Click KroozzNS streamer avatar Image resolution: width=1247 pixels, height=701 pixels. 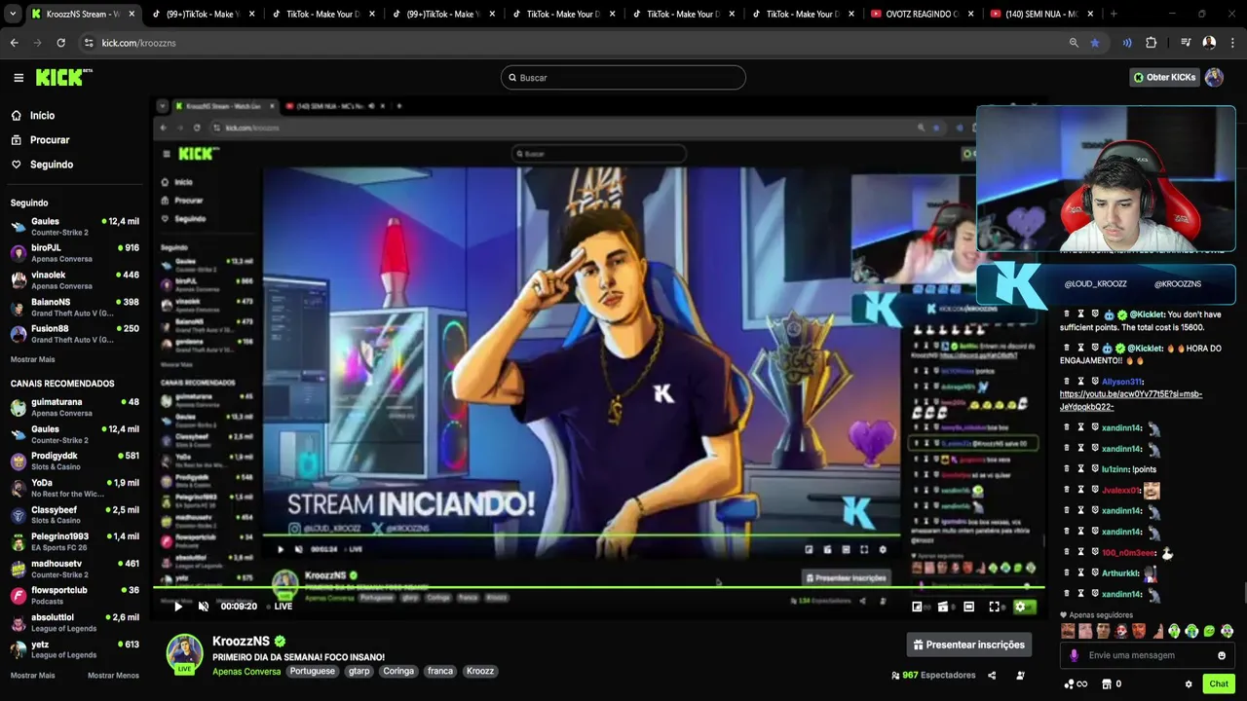(184, 653)
